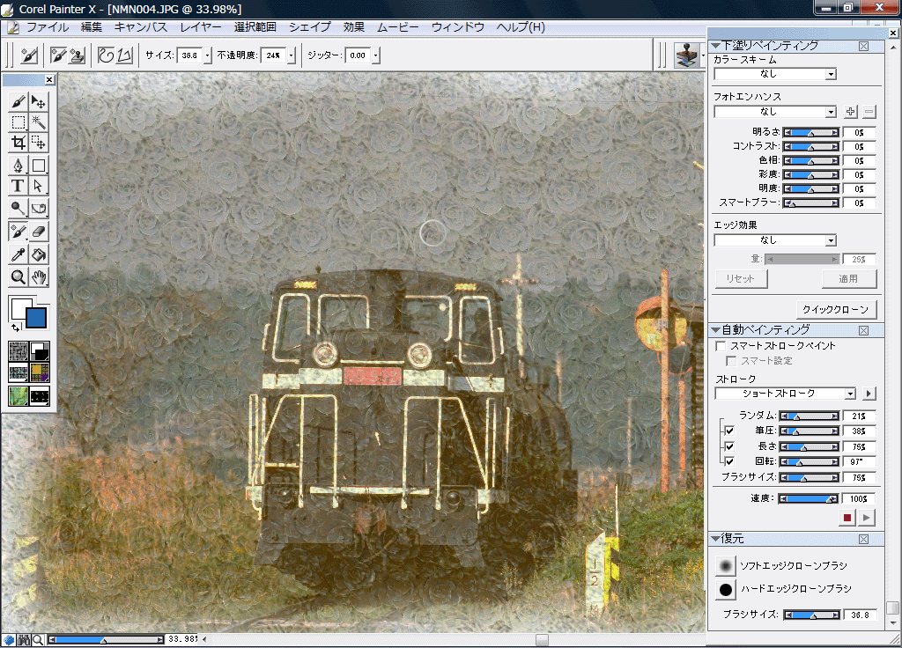
Task: Click the 適用 button
Action: (x=848, y=279)
